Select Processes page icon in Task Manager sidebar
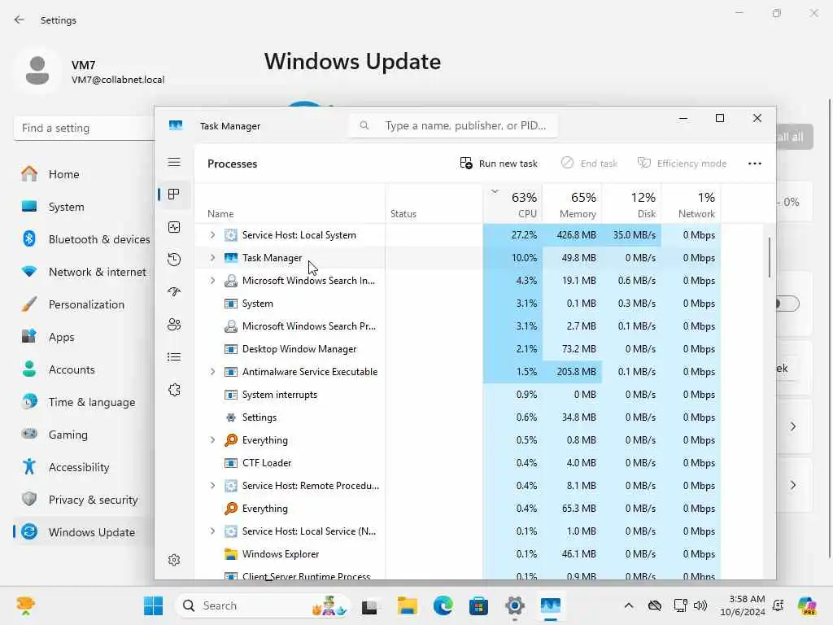833x625 pixels. click(174, 194)
